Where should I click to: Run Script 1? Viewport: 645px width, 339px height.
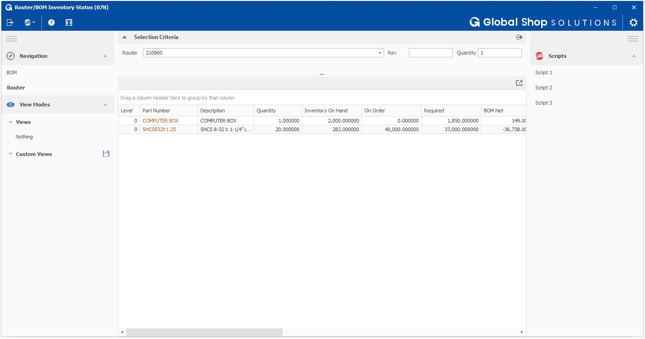tap(543, 72)
